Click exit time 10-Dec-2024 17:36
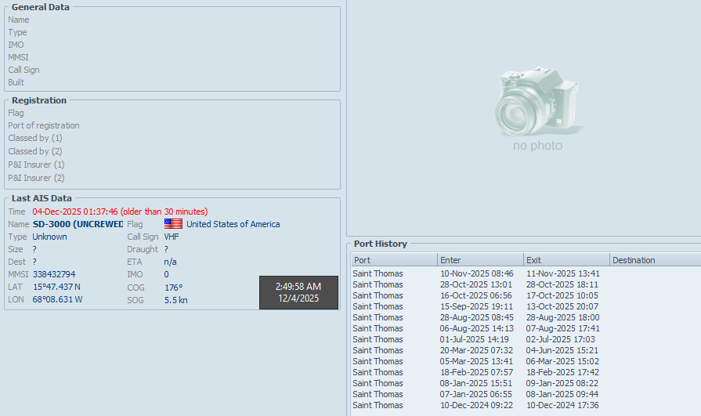701x416 pixels. click(x=562, y=405)
